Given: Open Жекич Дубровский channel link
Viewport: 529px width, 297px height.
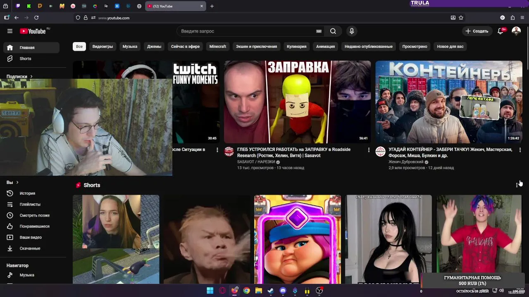Looking at the screenshot, I should point(406,162).
